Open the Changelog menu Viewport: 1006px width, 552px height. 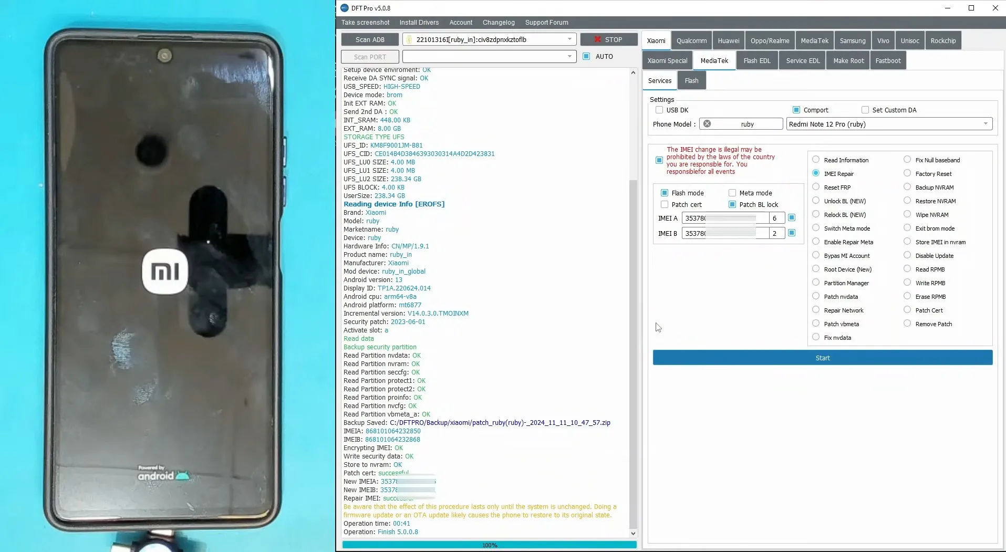(499, 23)
